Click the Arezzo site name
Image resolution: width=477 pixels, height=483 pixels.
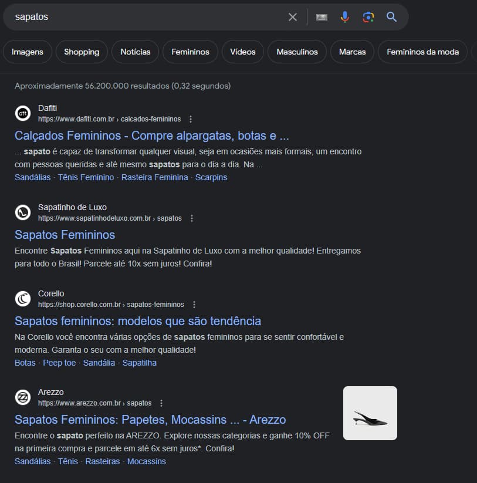tap(51, 393)
